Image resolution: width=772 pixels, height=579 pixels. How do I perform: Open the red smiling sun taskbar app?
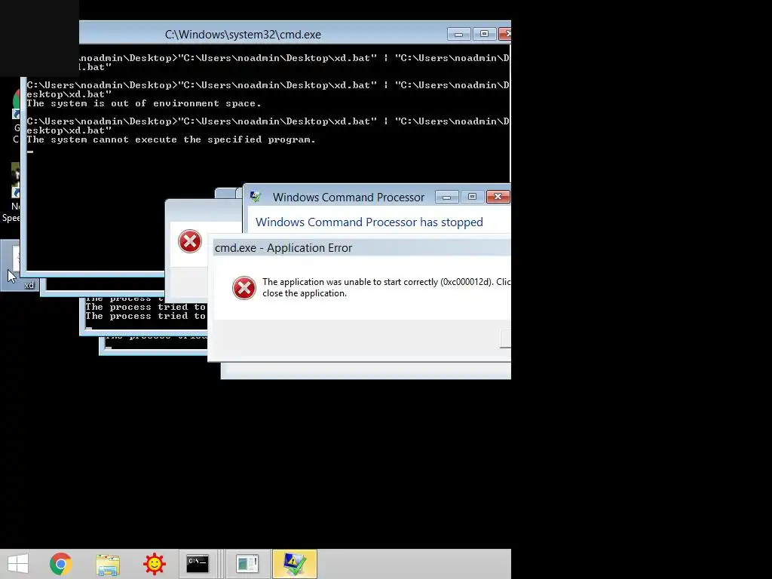[154, 564]
